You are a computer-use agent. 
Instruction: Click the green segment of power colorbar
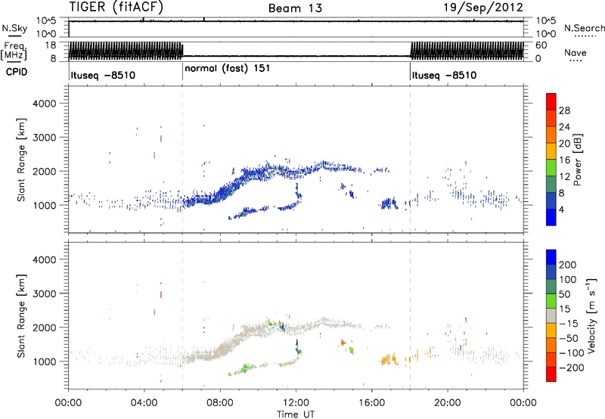551,168
